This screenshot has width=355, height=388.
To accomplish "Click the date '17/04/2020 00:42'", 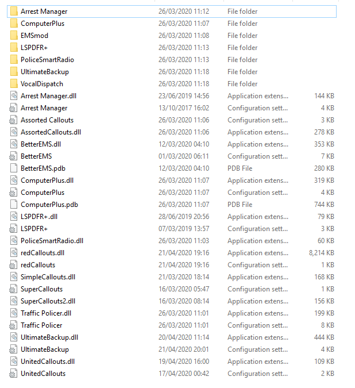I will tap(184, 374).
